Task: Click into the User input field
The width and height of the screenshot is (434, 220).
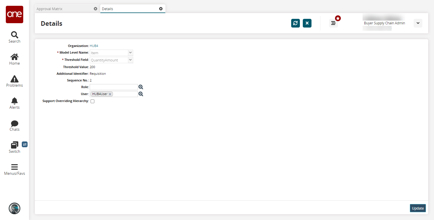Action: (114, 94)
